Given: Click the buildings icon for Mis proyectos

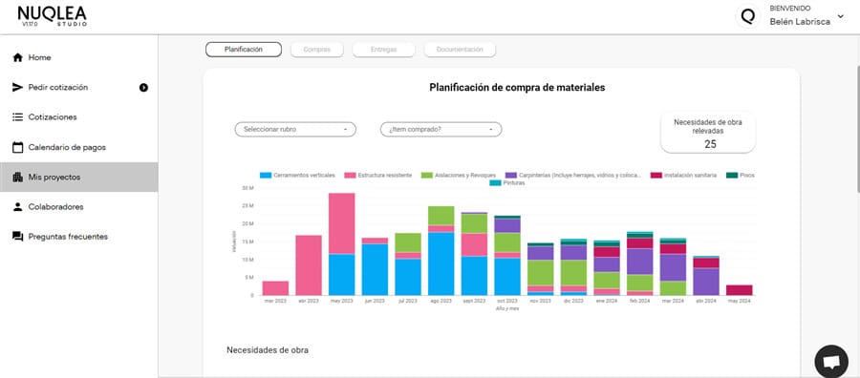Looking at the screenshot, I should 17,177.
